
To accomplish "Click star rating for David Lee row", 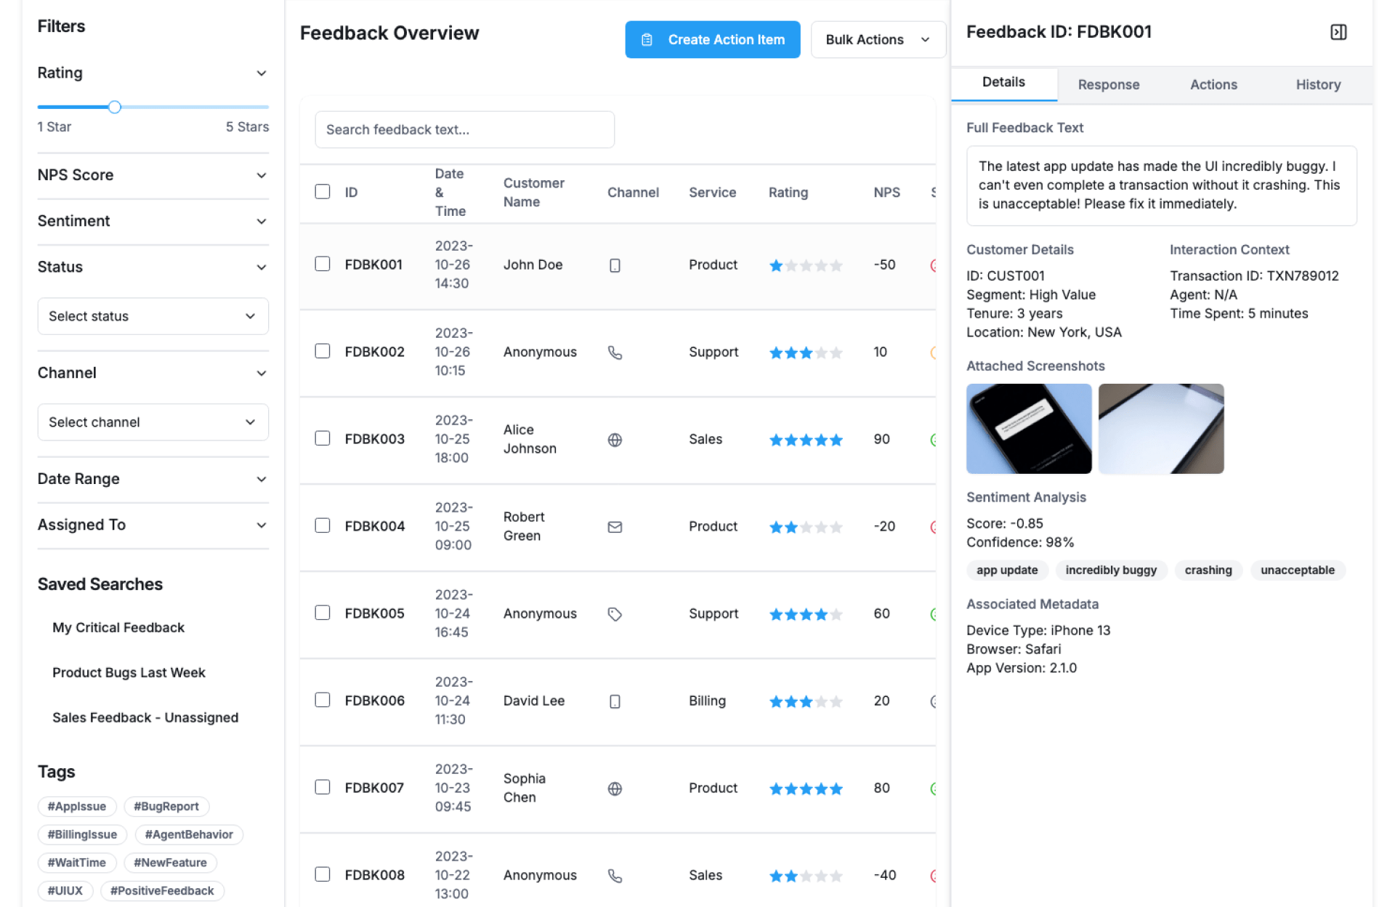I will [805, 701].
